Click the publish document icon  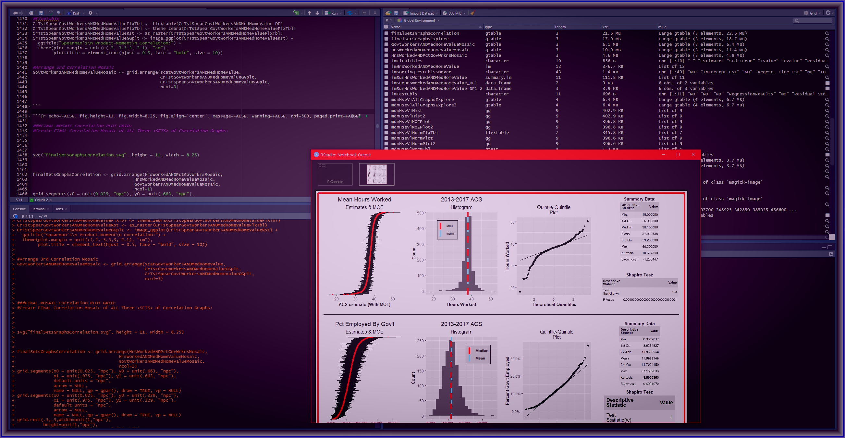click(350, 13)
